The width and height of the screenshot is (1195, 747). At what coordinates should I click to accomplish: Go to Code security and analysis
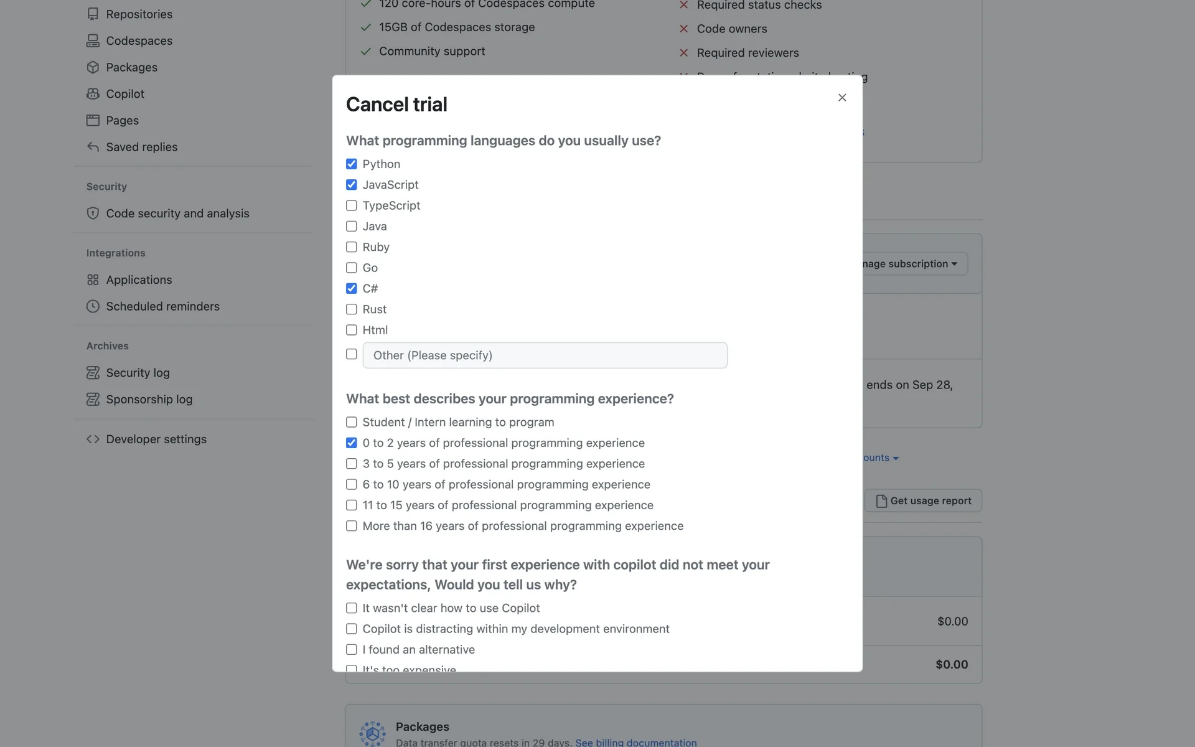coord(177,214)
